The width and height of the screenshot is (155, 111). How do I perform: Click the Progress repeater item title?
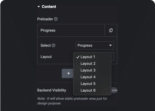48,31
